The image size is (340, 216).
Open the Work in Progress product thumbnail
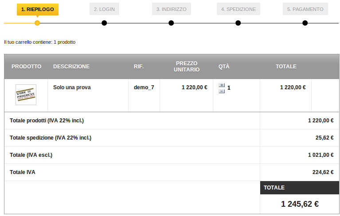(26, 95)
